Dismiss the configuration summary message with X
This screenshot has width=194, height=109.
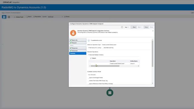coord(153,31)
